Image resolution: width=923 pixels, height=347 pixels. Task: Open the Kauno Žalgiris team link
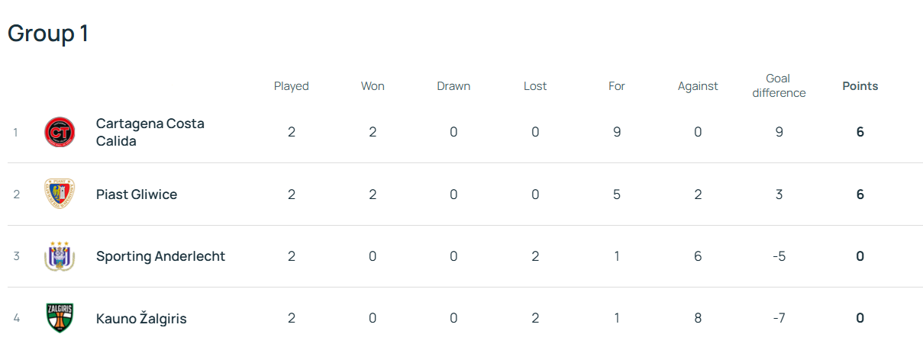pos(141,319)
